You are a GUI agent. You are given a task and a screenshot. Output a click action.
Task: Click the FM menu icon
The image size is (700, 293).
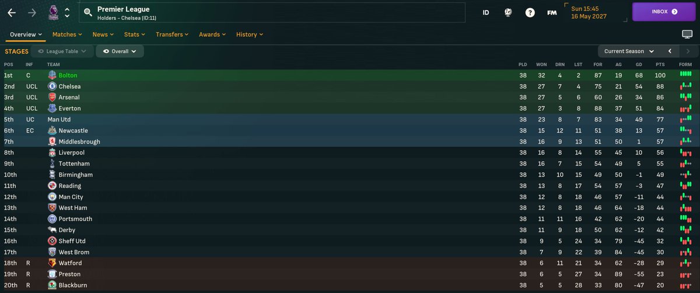(551, 12)
